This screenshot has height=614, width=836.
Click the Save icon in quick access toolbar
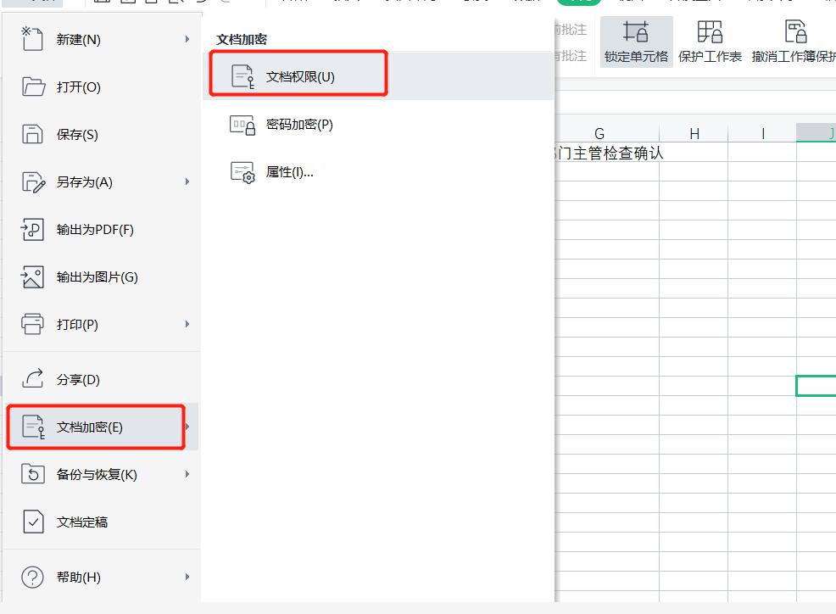point(129,4)
